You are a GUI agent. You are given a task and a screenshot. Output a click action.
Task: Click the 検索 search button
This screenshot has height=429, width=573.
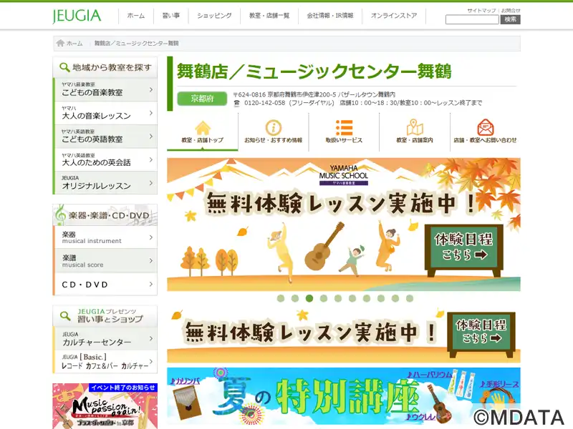[510, 20]
